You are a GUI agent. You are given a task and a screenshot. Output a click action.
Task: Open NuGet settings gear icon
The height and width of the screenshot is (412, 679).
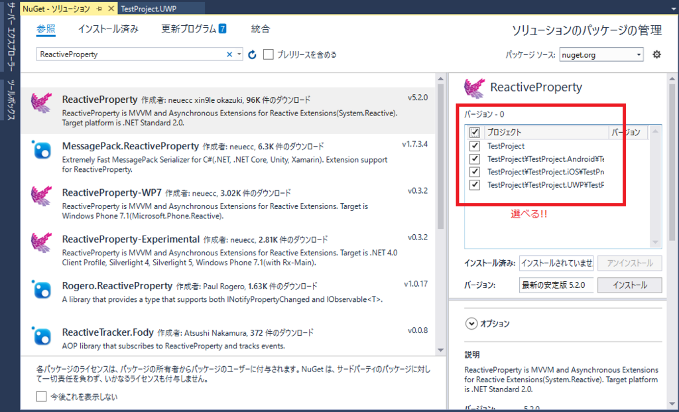click(x=656, y=54)
